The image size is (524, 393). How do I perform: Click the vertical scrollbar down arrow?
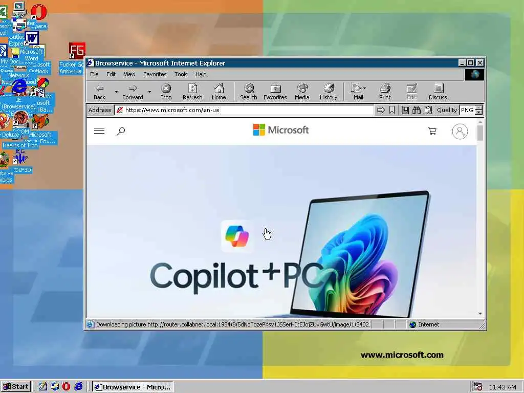click(480, 314)
